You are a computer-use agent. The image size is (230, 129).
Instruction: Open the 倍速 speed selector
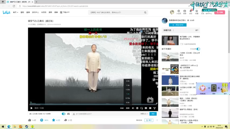coord(128,108)
